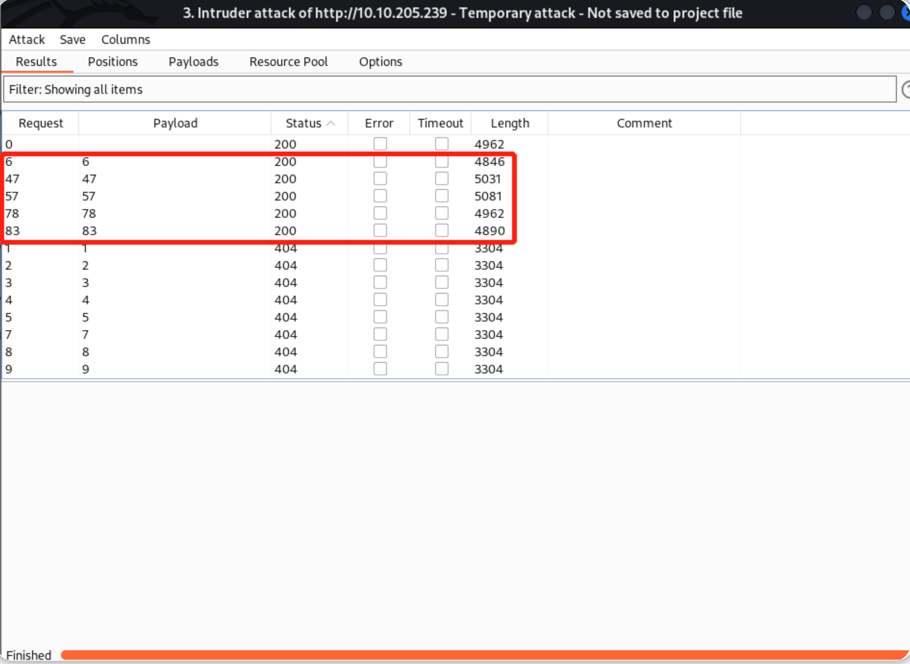
Task: Toggle Timeout checkbox for request 5
Action: tap(442, 317)
